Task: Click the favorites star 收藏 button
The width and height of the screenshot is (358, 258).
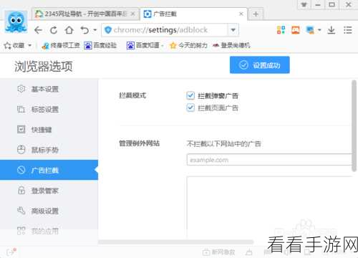Action: coord(14,45)
